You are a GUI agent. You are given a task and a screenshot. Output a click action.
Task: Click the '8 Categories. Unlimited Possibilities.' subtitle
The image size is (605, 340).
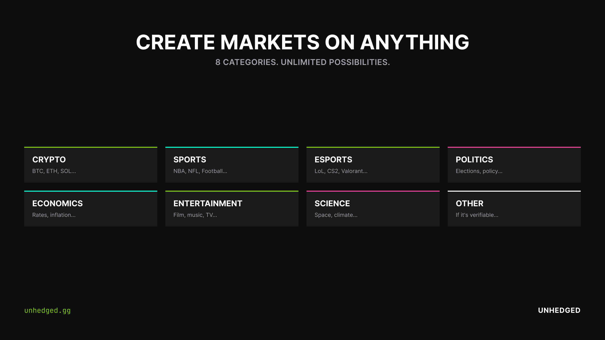tap(302, 62)
